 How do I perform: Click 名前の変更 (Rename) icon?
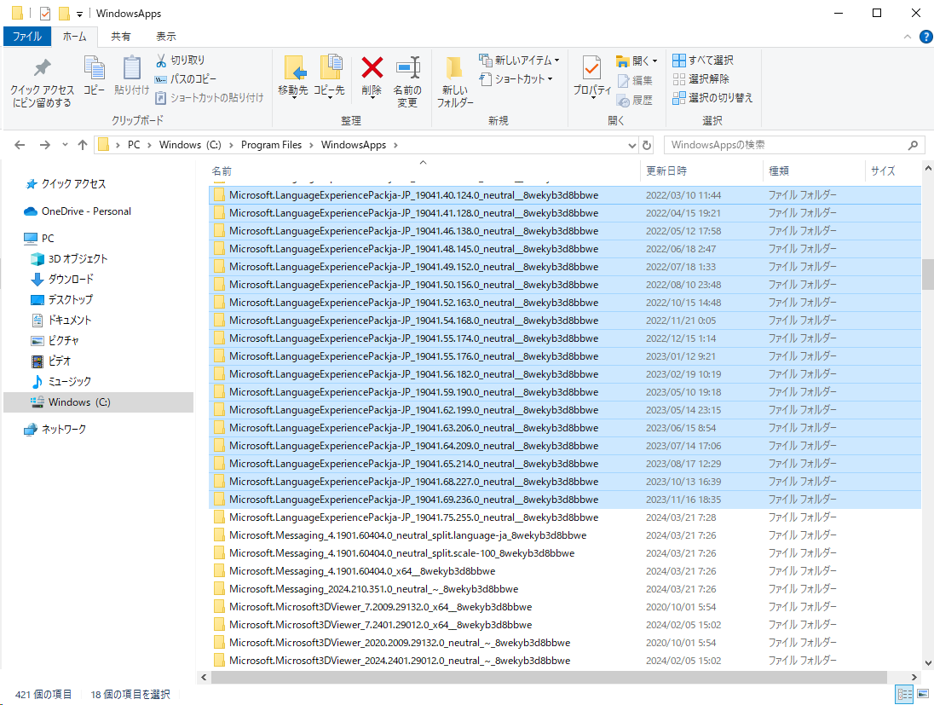[407, 81]
